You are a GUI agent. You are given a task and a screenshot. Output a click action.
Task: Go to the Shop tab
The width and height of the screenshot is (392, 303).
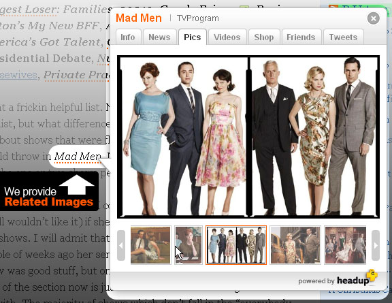click(264, 37)
